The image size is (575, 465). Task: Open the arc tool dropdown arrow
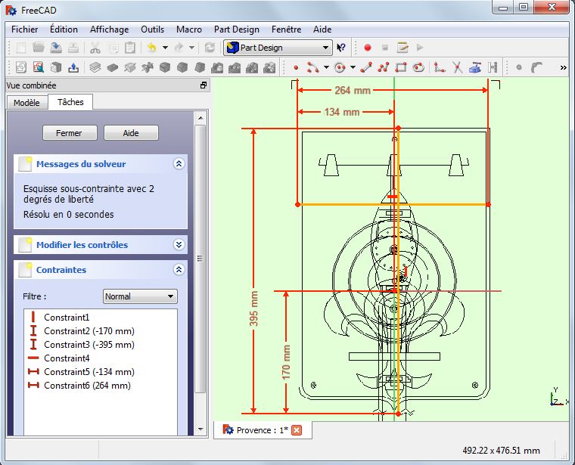[x=326, y=67]
